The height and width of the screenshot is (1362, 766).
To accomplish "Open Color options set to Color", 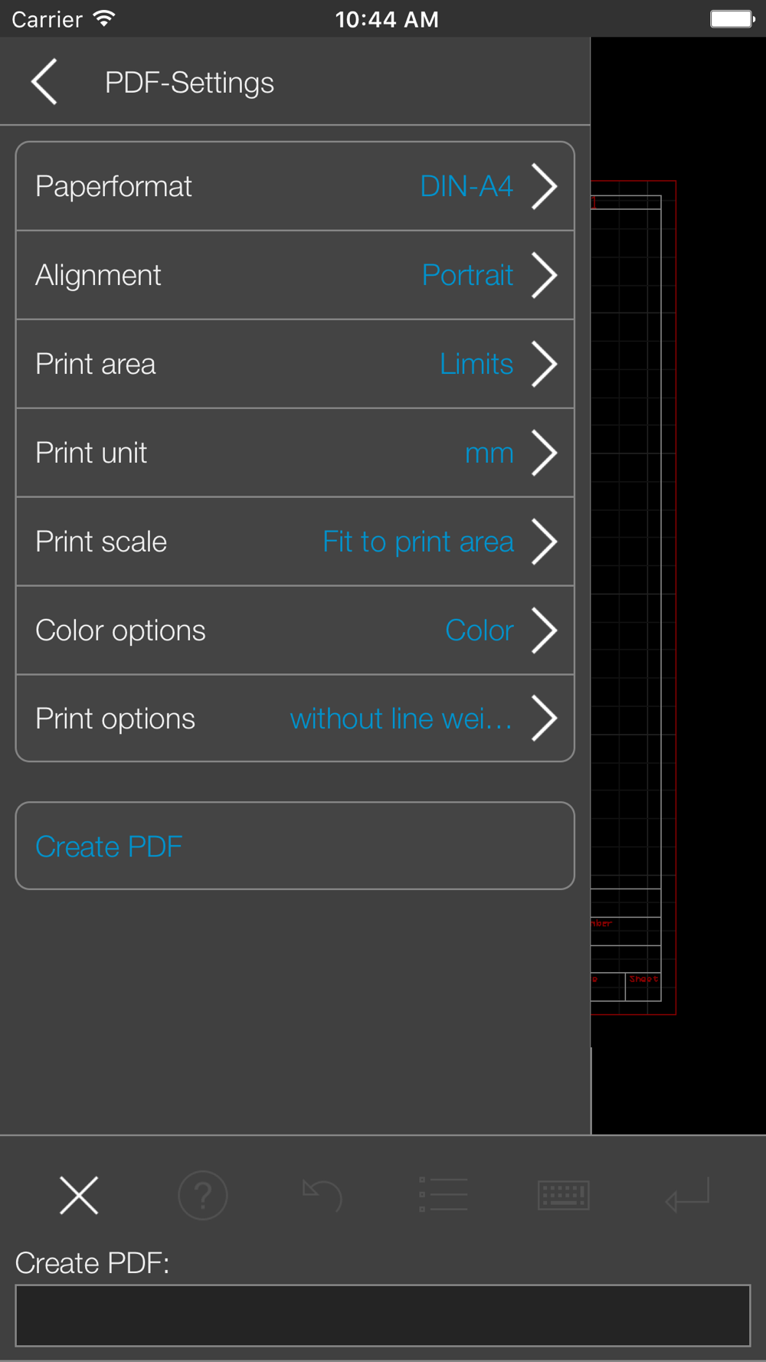I will click(x=295, y=630).
